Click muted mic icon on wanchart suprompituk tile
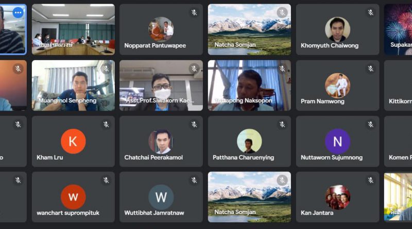The image size is (412, 229). point(106,180)
